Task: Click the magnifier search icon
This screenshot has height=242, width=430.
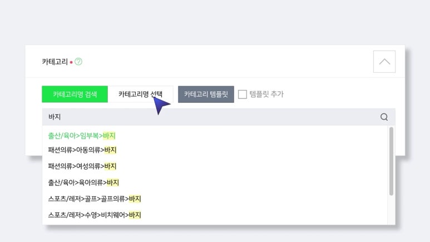Action: pyautogui.click(x=384, y=117)
